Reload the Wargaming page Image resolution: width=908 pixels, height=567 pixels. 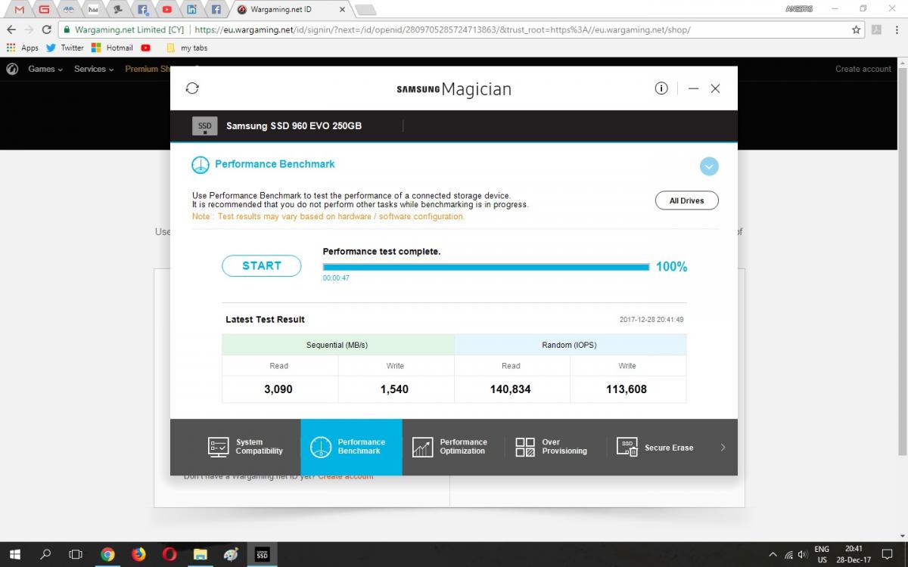click(x=47, y=29)
